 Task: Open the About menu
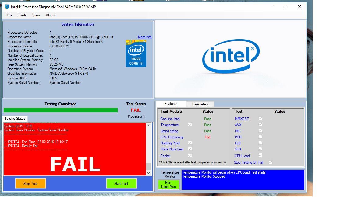(51, 15)
